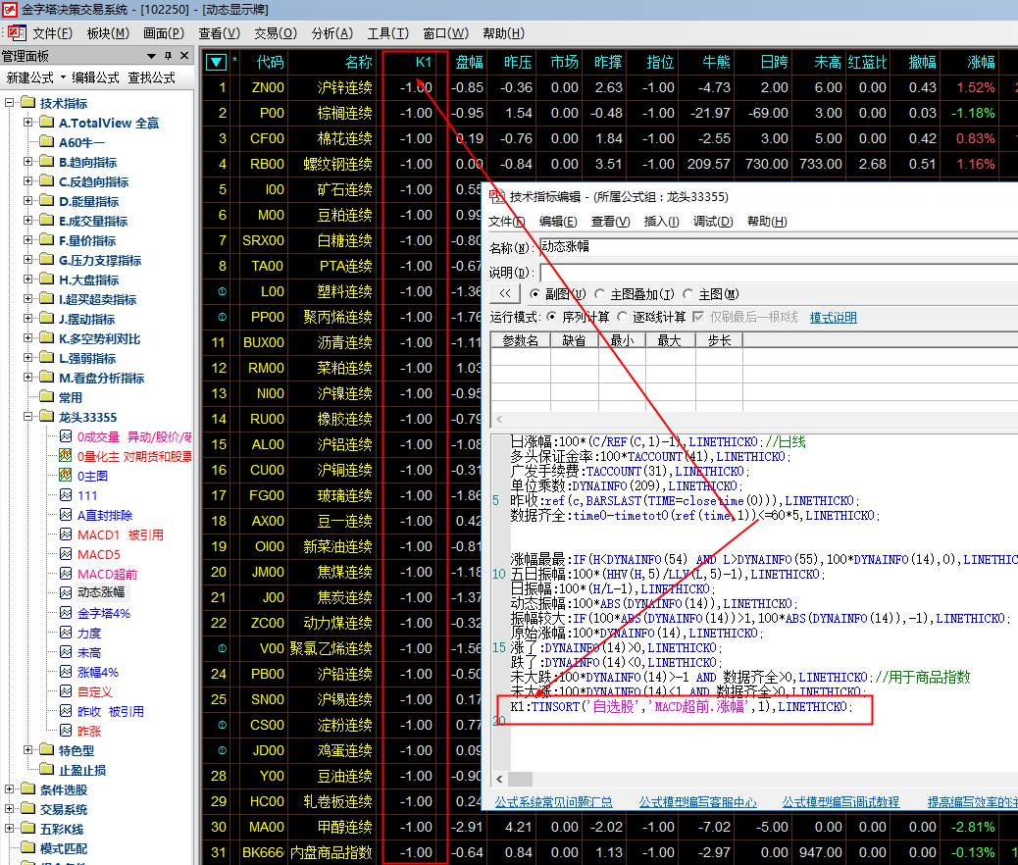Screen dimensions: 1018x865
Task: Select 涨幅4% formula icon
Action: click(66, 672)
